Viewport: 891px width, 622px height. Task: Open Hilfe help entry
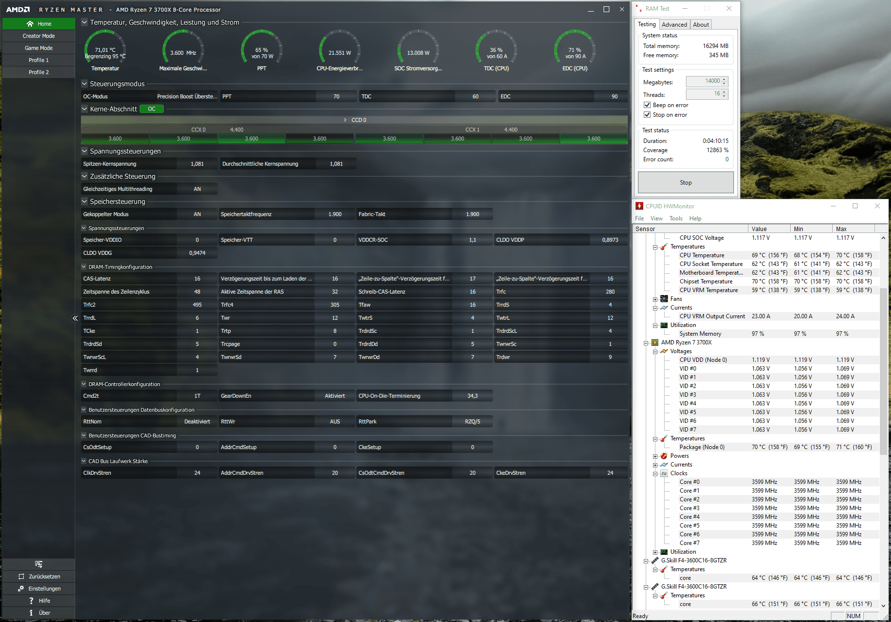pyautogui.click(x=39, y=601)
